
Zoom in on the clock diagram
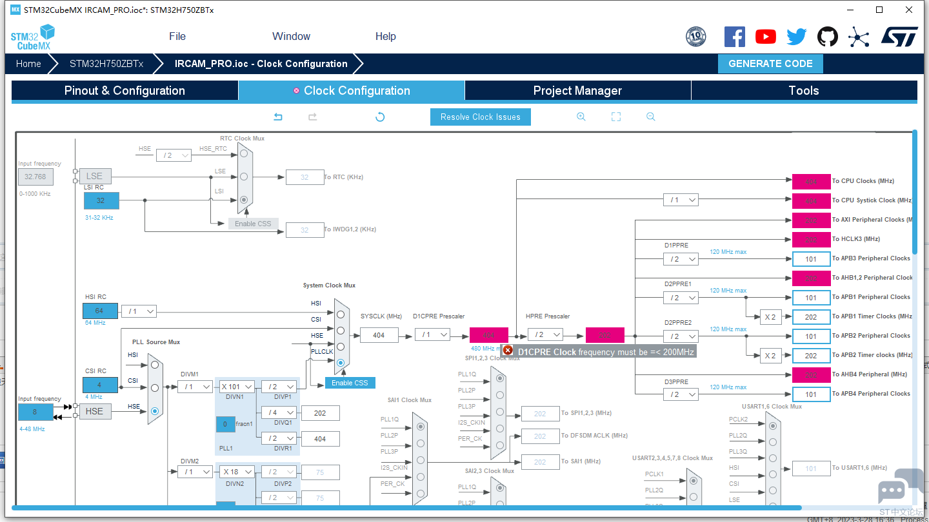coord(581,117)
